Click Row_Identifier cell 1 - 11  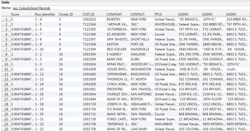click(x=47, y=69)
